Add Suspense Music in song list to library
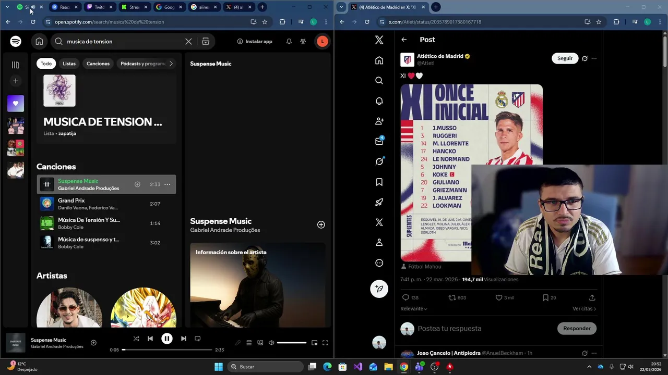Viewport: 668px width, 375px height. (x=137, y=184)
